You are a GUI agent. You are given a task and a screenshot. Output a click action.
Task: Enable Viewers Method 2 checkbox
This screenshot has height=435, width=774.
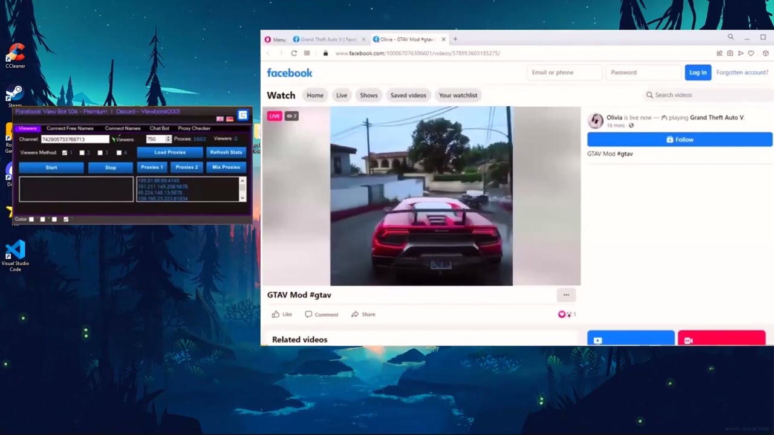click(82, 153)
